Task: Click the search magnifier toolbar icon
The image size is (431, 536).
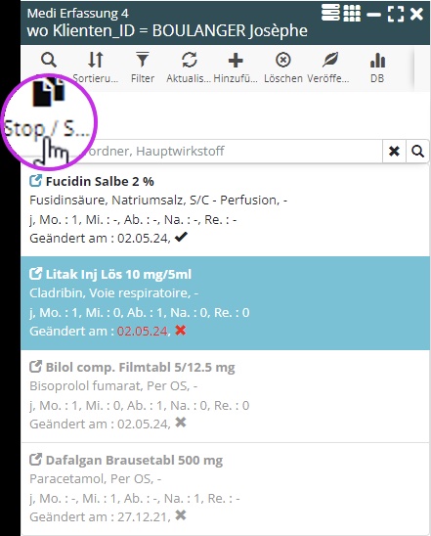Action: (x=49, y=61)
